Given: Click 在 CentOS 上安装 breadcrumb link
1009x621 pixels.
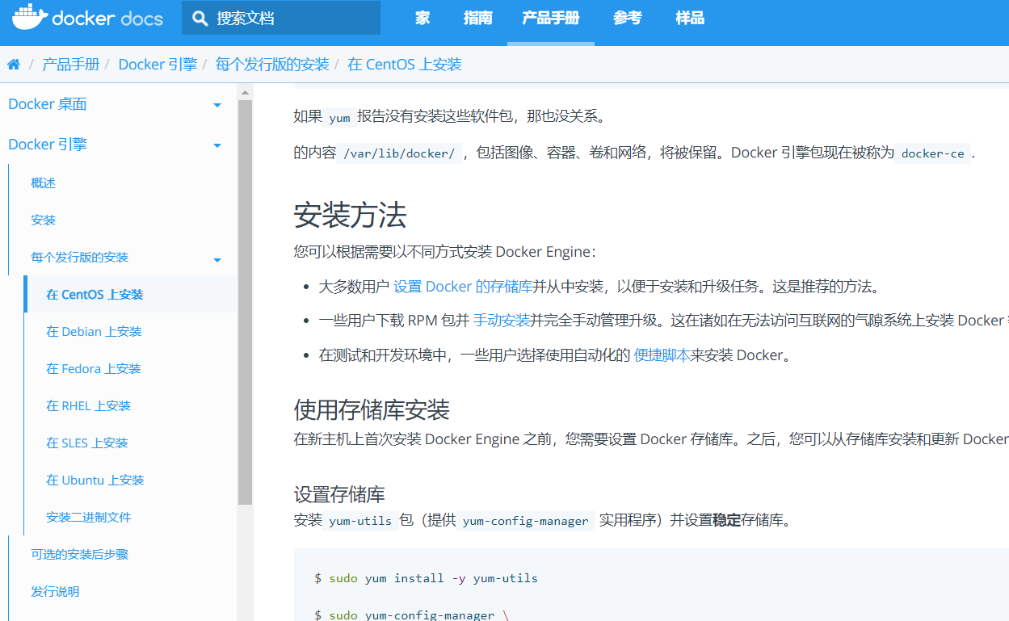Looking at the screenshot, I should point(405,65).
